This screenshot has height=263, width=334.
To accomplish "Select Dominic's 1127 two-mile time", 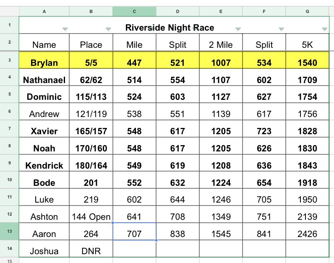I will (x=221, y=94).
